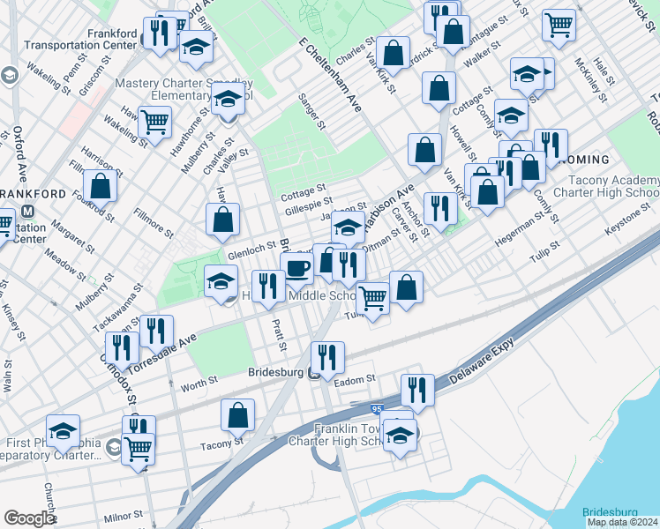Image resolution: width=660 pixels, height=529 pixels.
Task: Click the Sanger St label
Action: 311,111
